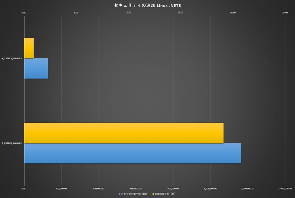Click the yellow bar for B_256AES_Linearize
Image resolution: width=295 pixels, height=198 pixels.
[124, 133]
